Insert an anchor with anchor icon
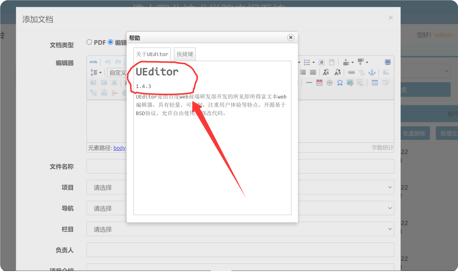458x272 pixels. tap(372, 72)
